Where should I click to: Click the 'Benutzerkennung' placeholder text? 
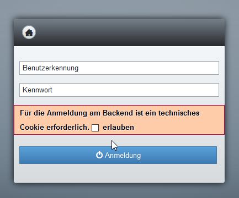click(50, 68)
